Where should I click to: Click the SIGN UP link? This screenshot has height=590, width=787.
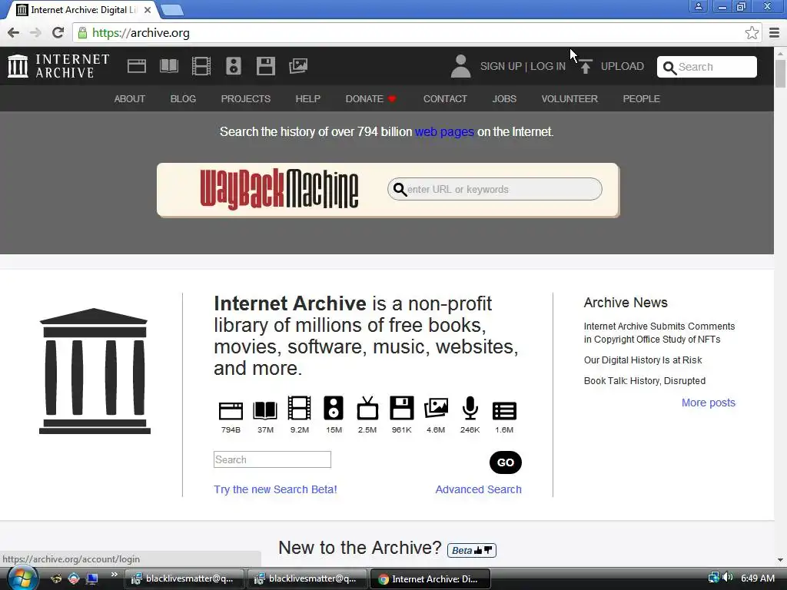tap(500, 66)
